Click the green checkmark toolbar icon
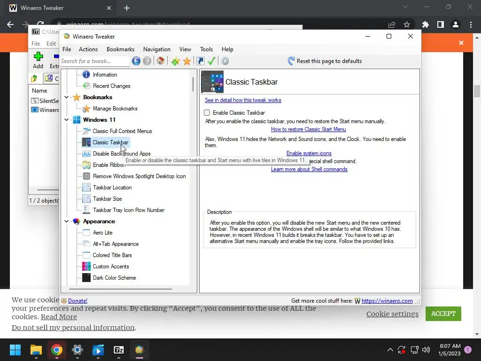 (x=211, y=61)
